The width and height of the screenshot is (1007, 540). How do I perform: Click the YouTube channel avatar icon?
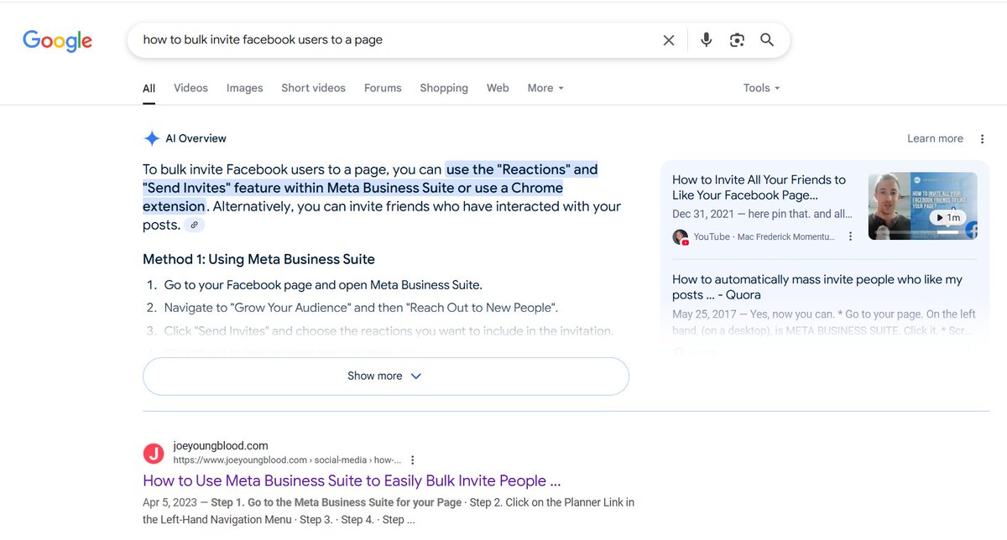click(x=680, y=236)
